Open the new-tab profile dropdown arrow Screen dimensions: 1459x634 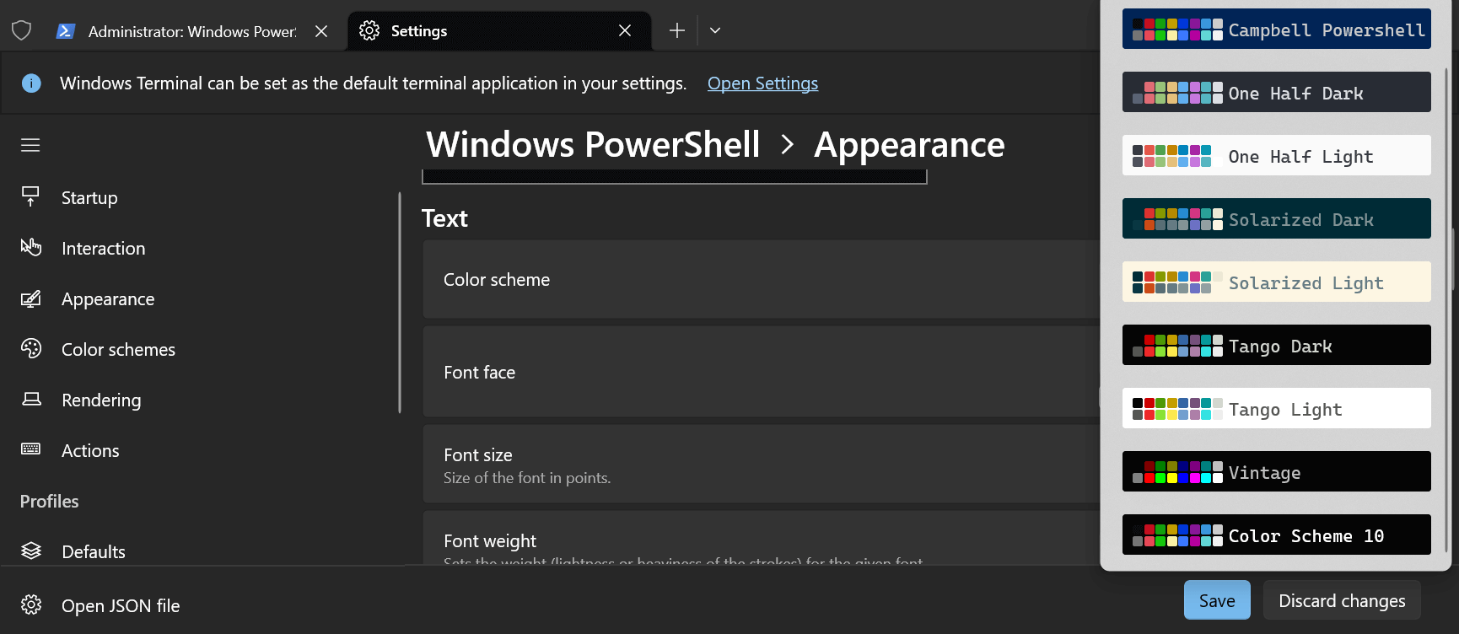[715, 30]
